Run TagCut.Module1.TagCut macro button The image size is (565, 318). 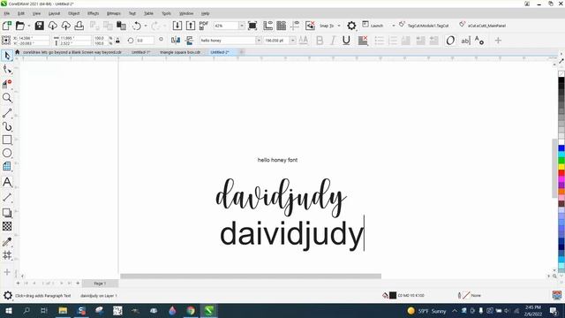pyautogui.click(x=424, y=26)
